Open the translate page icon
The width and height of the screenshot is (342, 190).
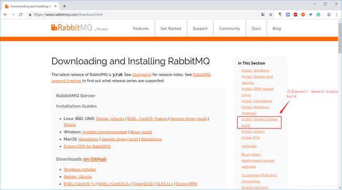coord(263,15)
